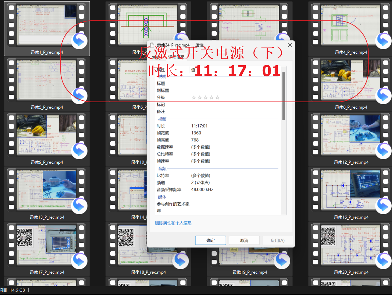Image resolution: width=392 pixels, height=295 pixels.
Task: Click the file icon in the properties title bar
Action: (152, 45)
